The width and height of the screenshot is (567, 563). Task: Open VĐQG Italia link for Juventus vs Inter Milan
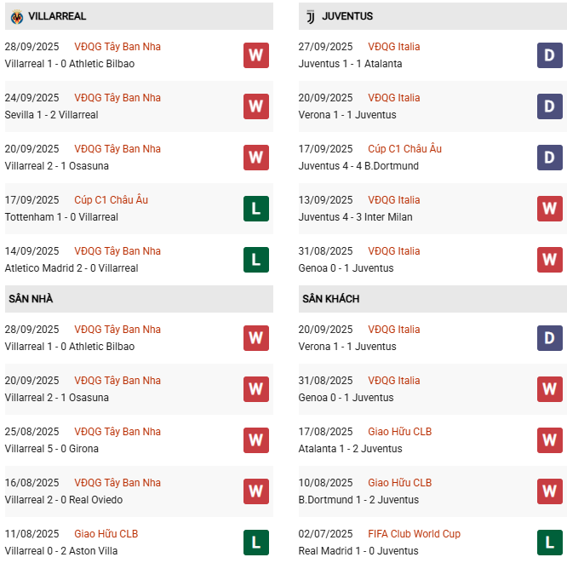393,200
